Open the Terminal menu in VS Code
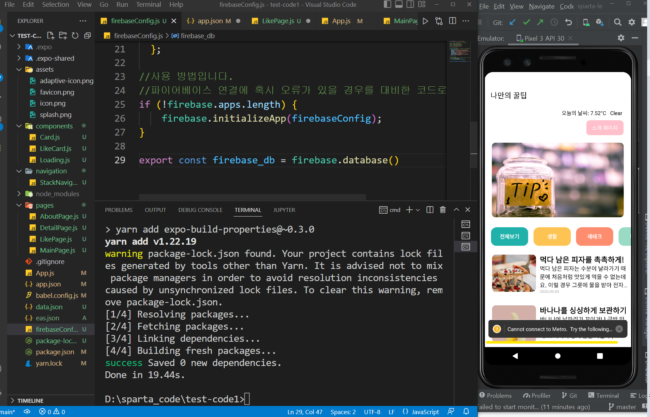This screenshot has height=417, width=650. (x=148, y=4)
